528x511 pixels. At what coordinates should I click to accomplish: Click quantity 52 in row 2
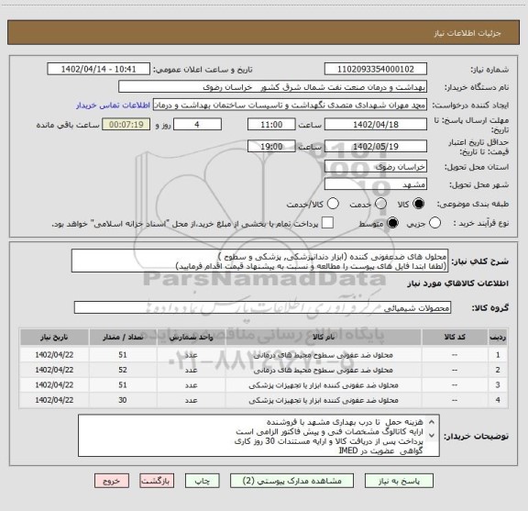(x=123, y=370)
